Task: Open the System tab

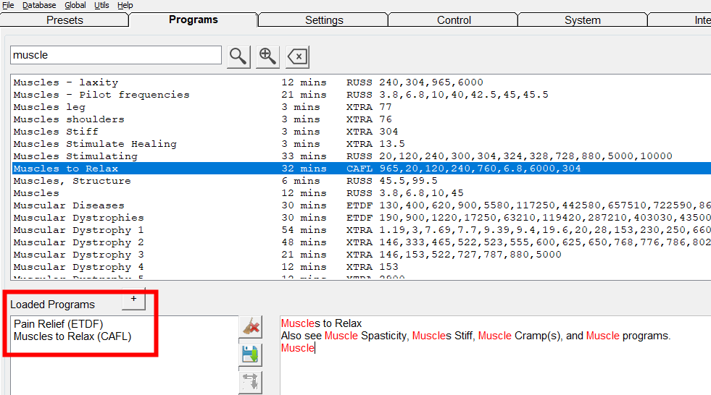Action: pyautogui.click(x=582, y=20)
